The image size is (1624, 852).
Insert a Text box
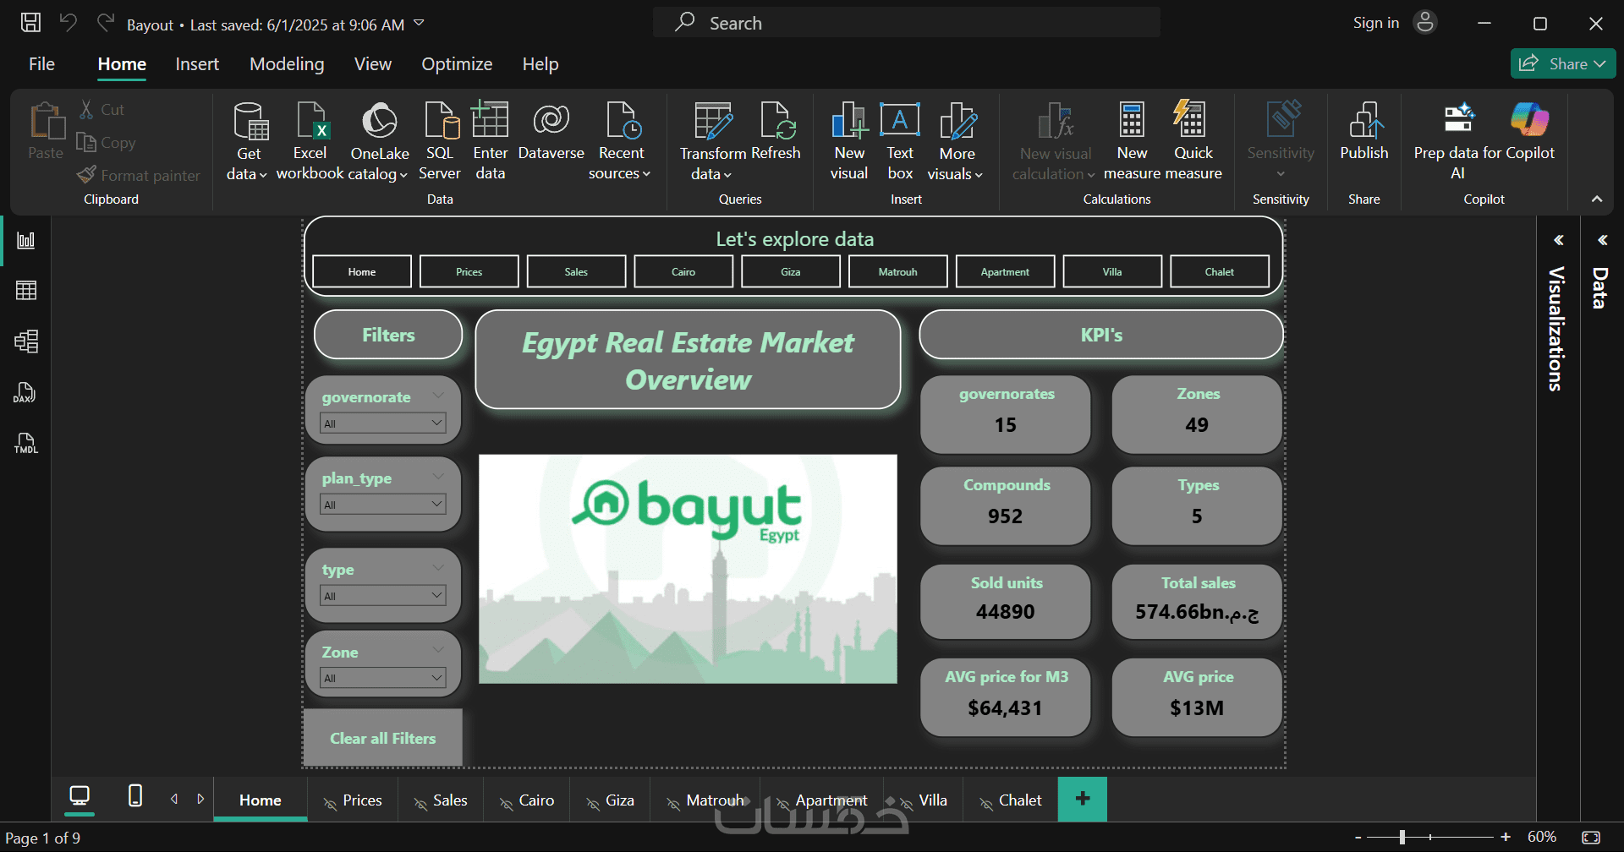[x=900, y=141]
